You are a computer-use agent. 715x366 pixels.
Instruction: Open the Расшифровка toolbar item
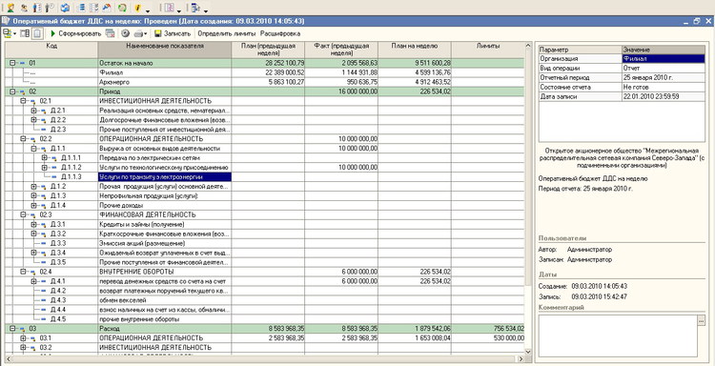pos(280,33)
